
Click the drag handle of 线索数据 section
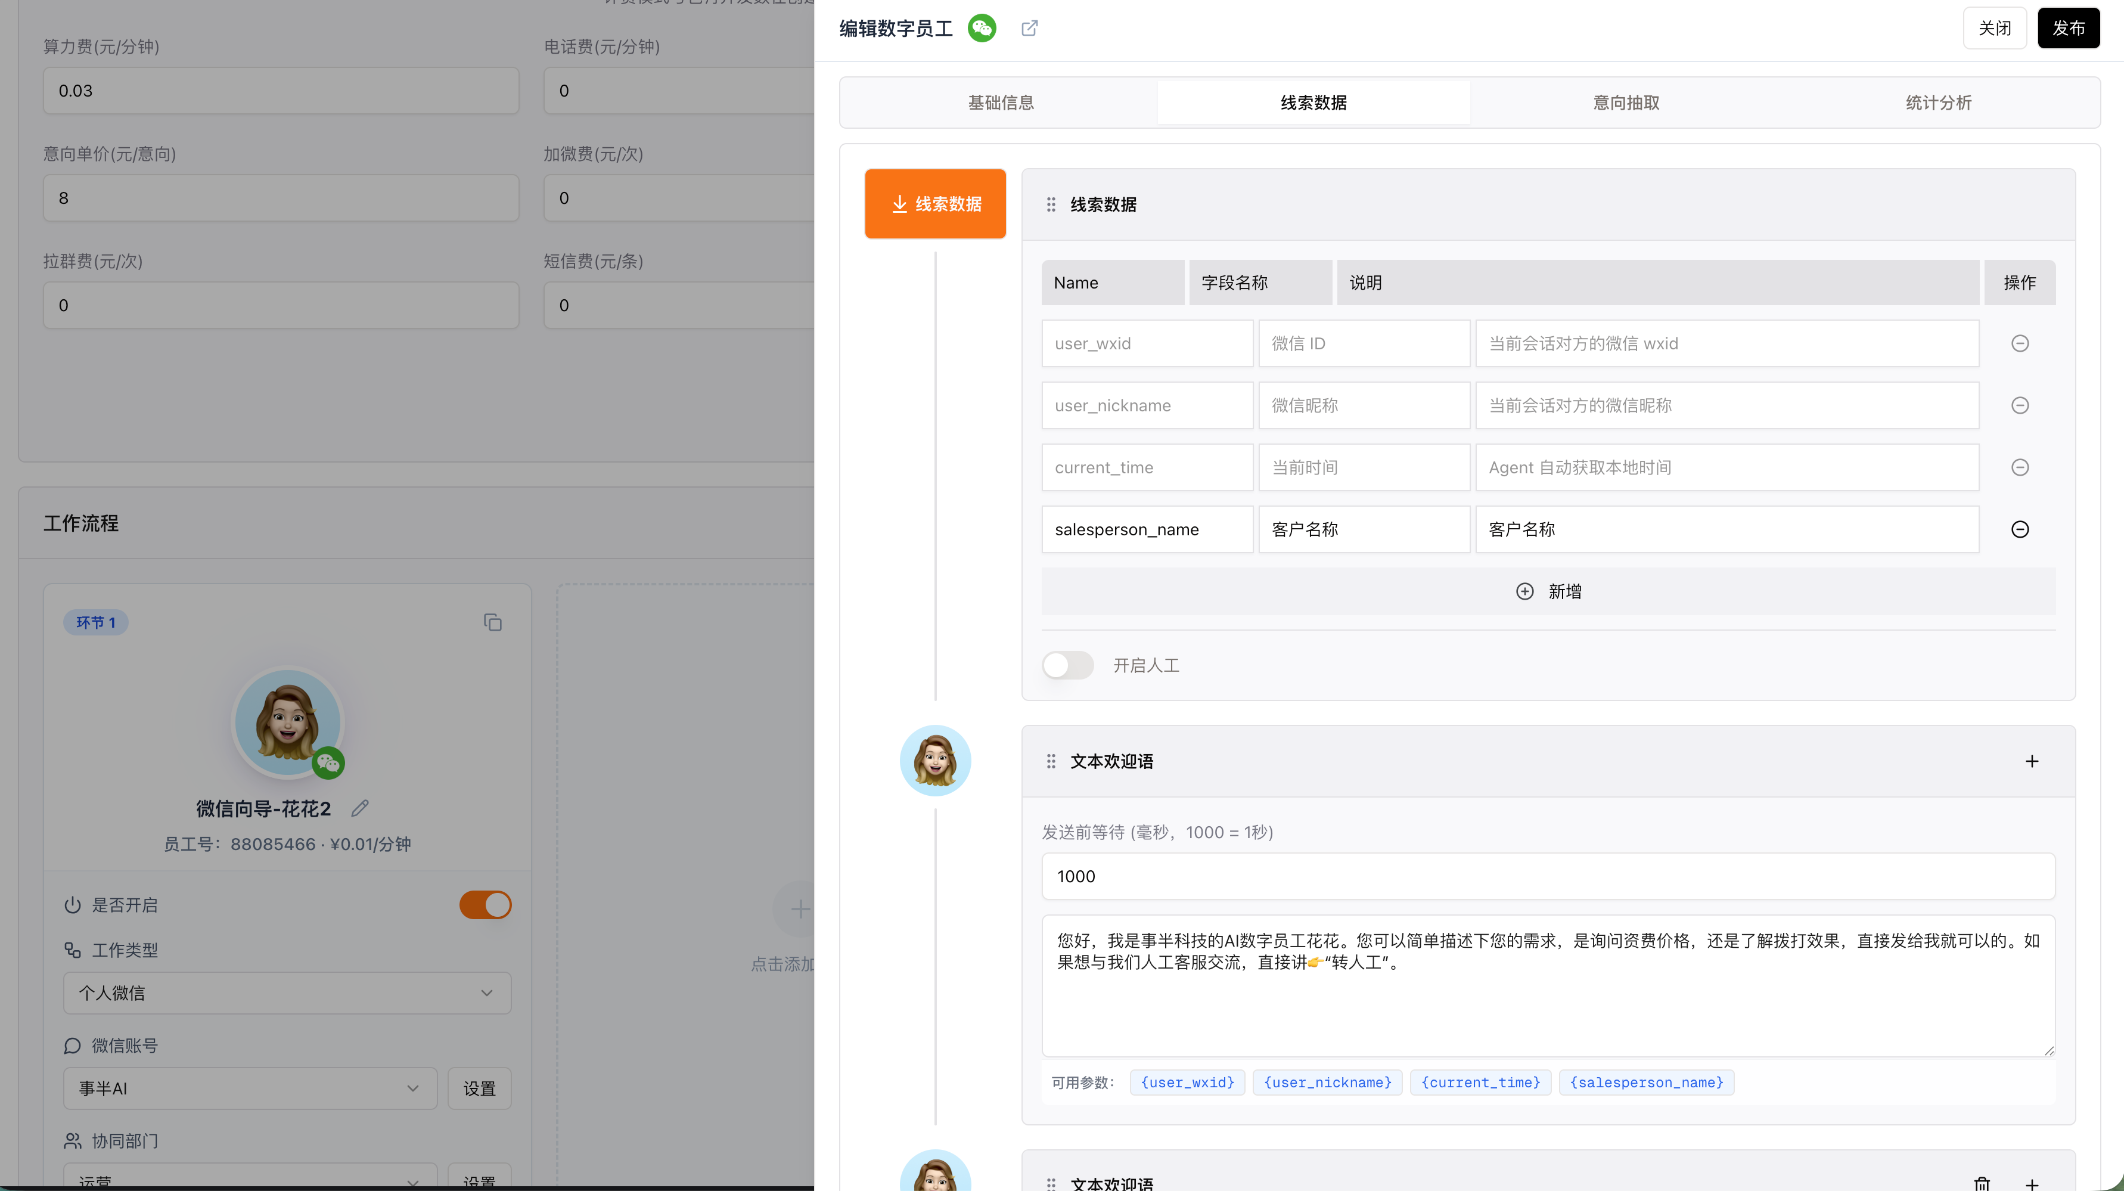point(1051,204)
